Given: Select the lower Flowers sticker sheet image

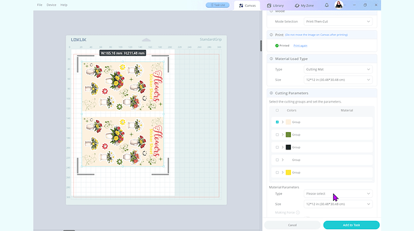Looking at the screenshot, I should (x=123, y=142).
